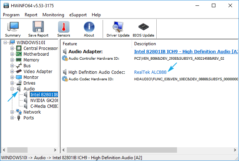
Task: Click the RealTek ALC888 codec link
Action: tap(150, 72)
